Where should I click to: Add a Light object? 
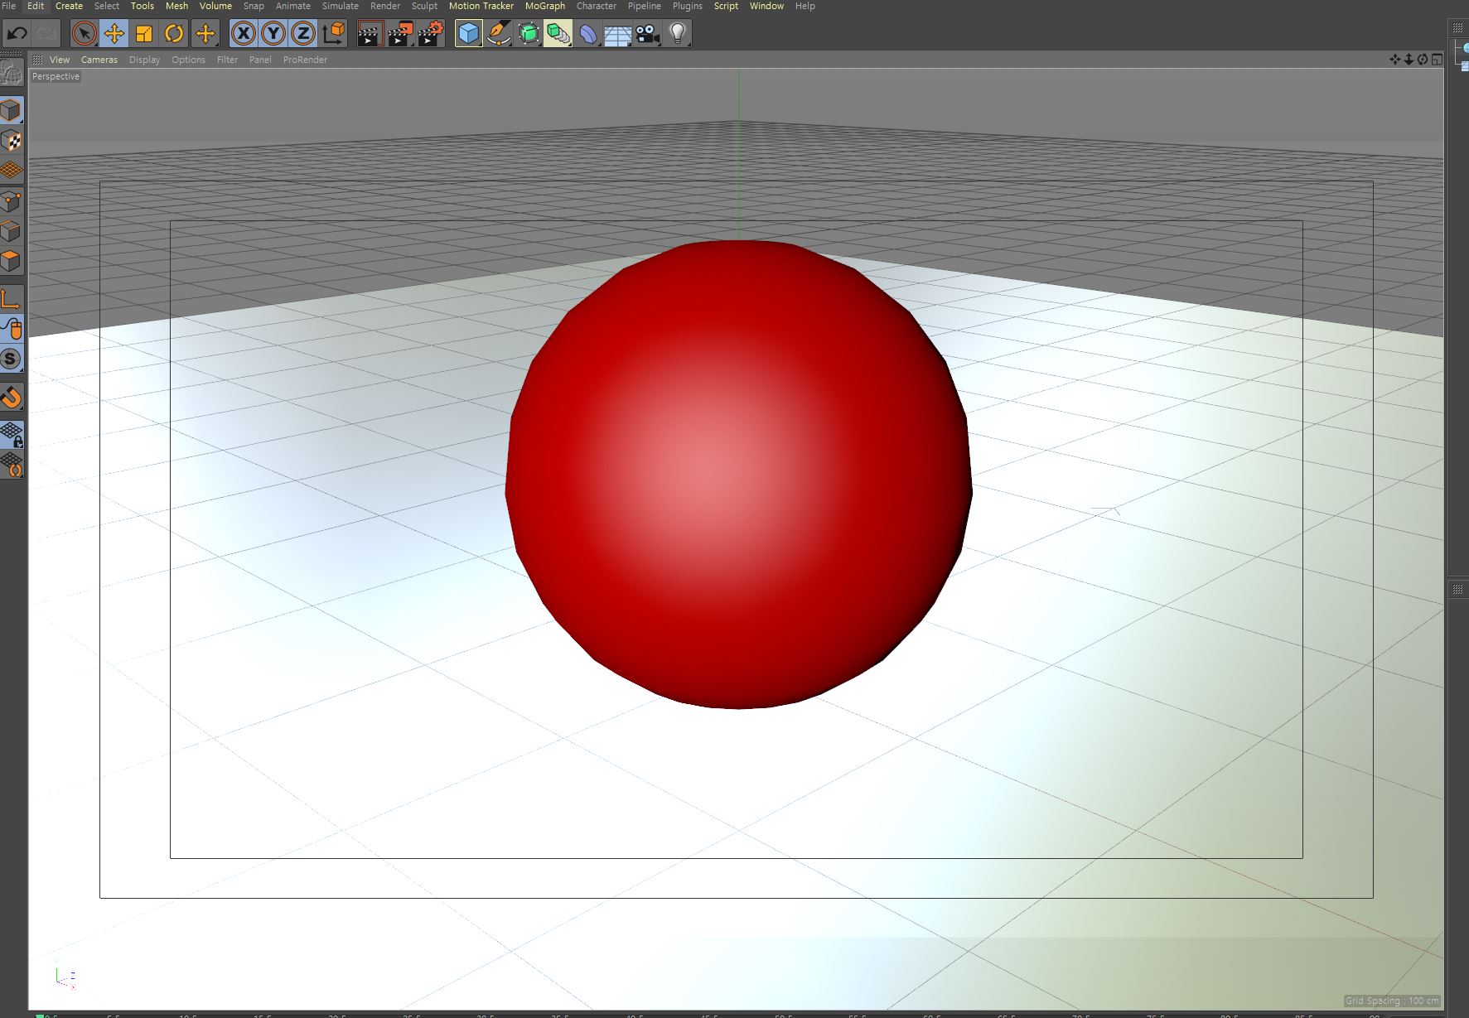tap(678, 34)
